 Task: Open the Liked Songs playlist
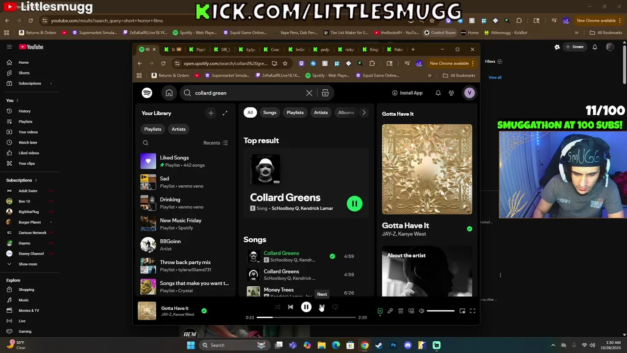tap(185, 161)
